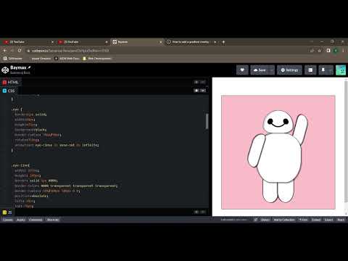
Task: Open the Assets footer button
Action: point(21,220)
